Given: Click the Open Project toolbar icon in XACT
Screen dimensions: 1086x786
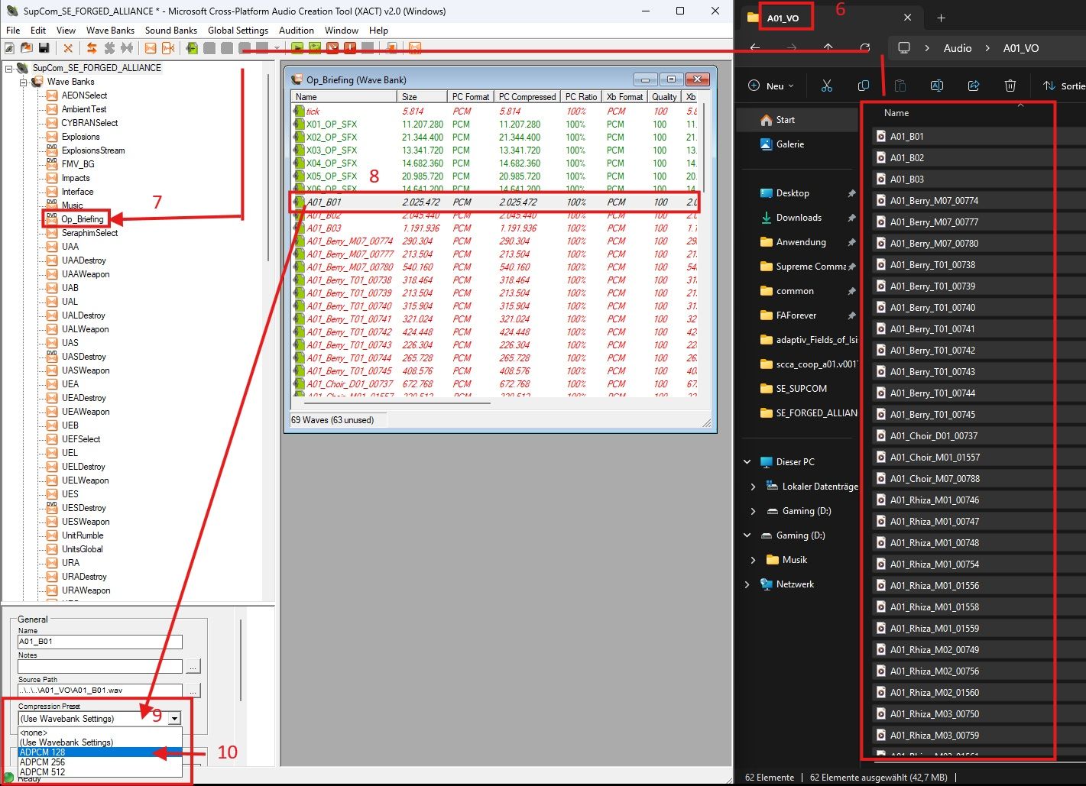Looking at the screenshot, I should 27,48.
